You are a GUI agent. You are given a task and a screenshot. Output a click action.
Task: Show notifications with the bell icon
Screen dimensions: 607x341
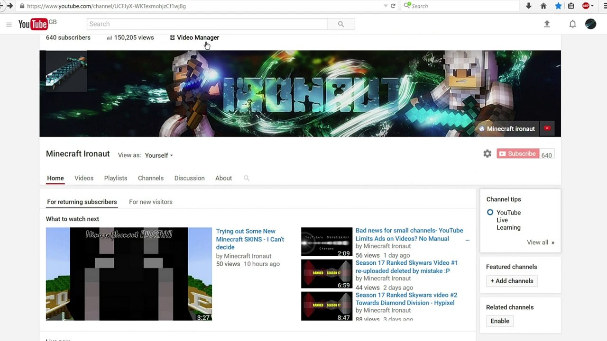[572, 24]
